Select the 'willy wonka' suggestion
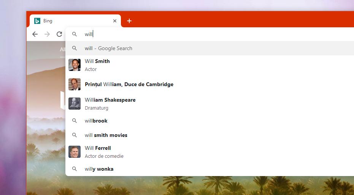 click(210, 169)
